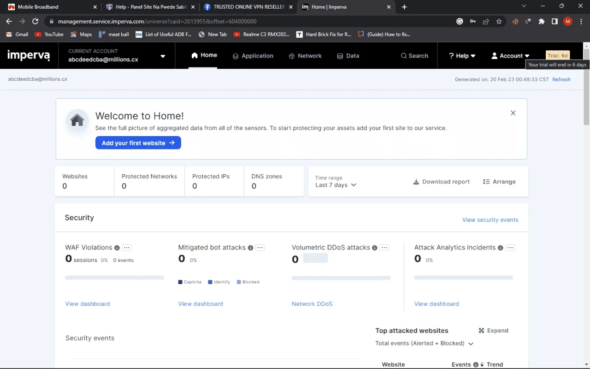
Task: Click the password key icon in address bar
Action: [473, 21]
